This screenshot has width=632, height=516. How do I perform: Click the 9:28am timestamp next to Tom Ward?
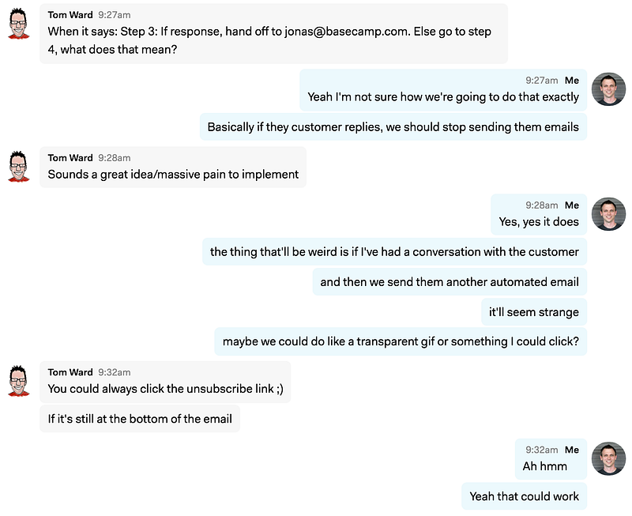(115, 157)
